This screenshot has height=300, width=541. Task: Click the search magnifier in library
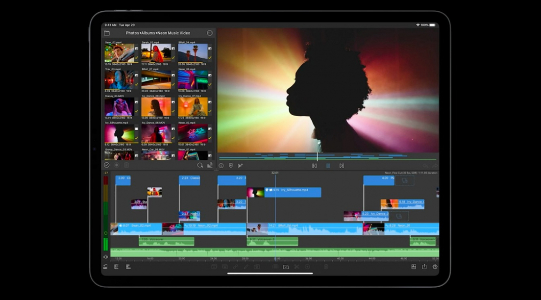click(200, 166)
